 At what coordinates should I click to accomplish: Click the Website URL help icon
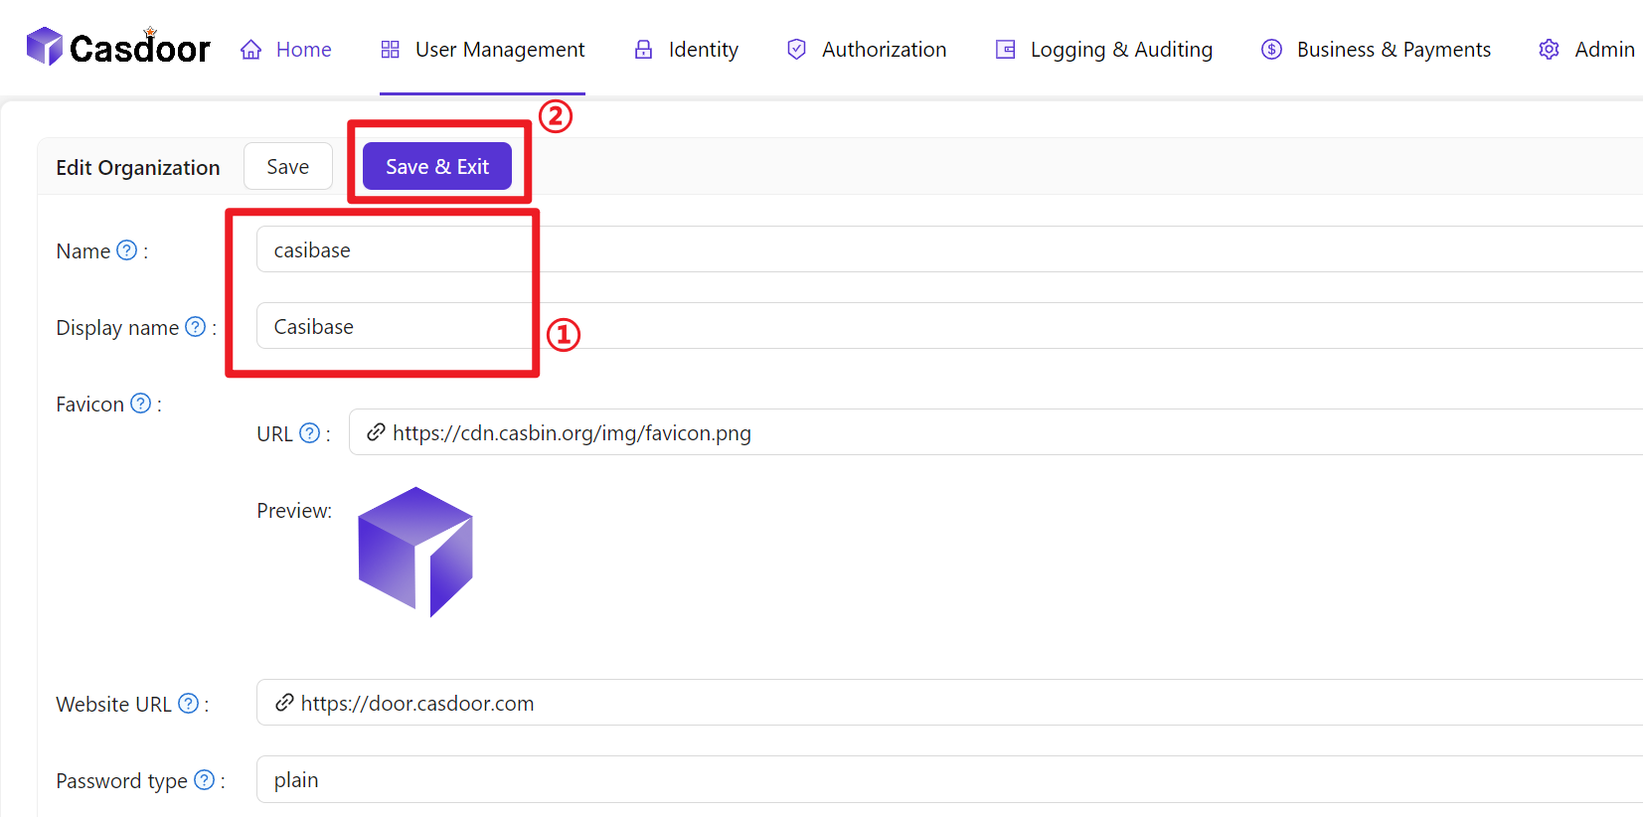pos(189,704)
